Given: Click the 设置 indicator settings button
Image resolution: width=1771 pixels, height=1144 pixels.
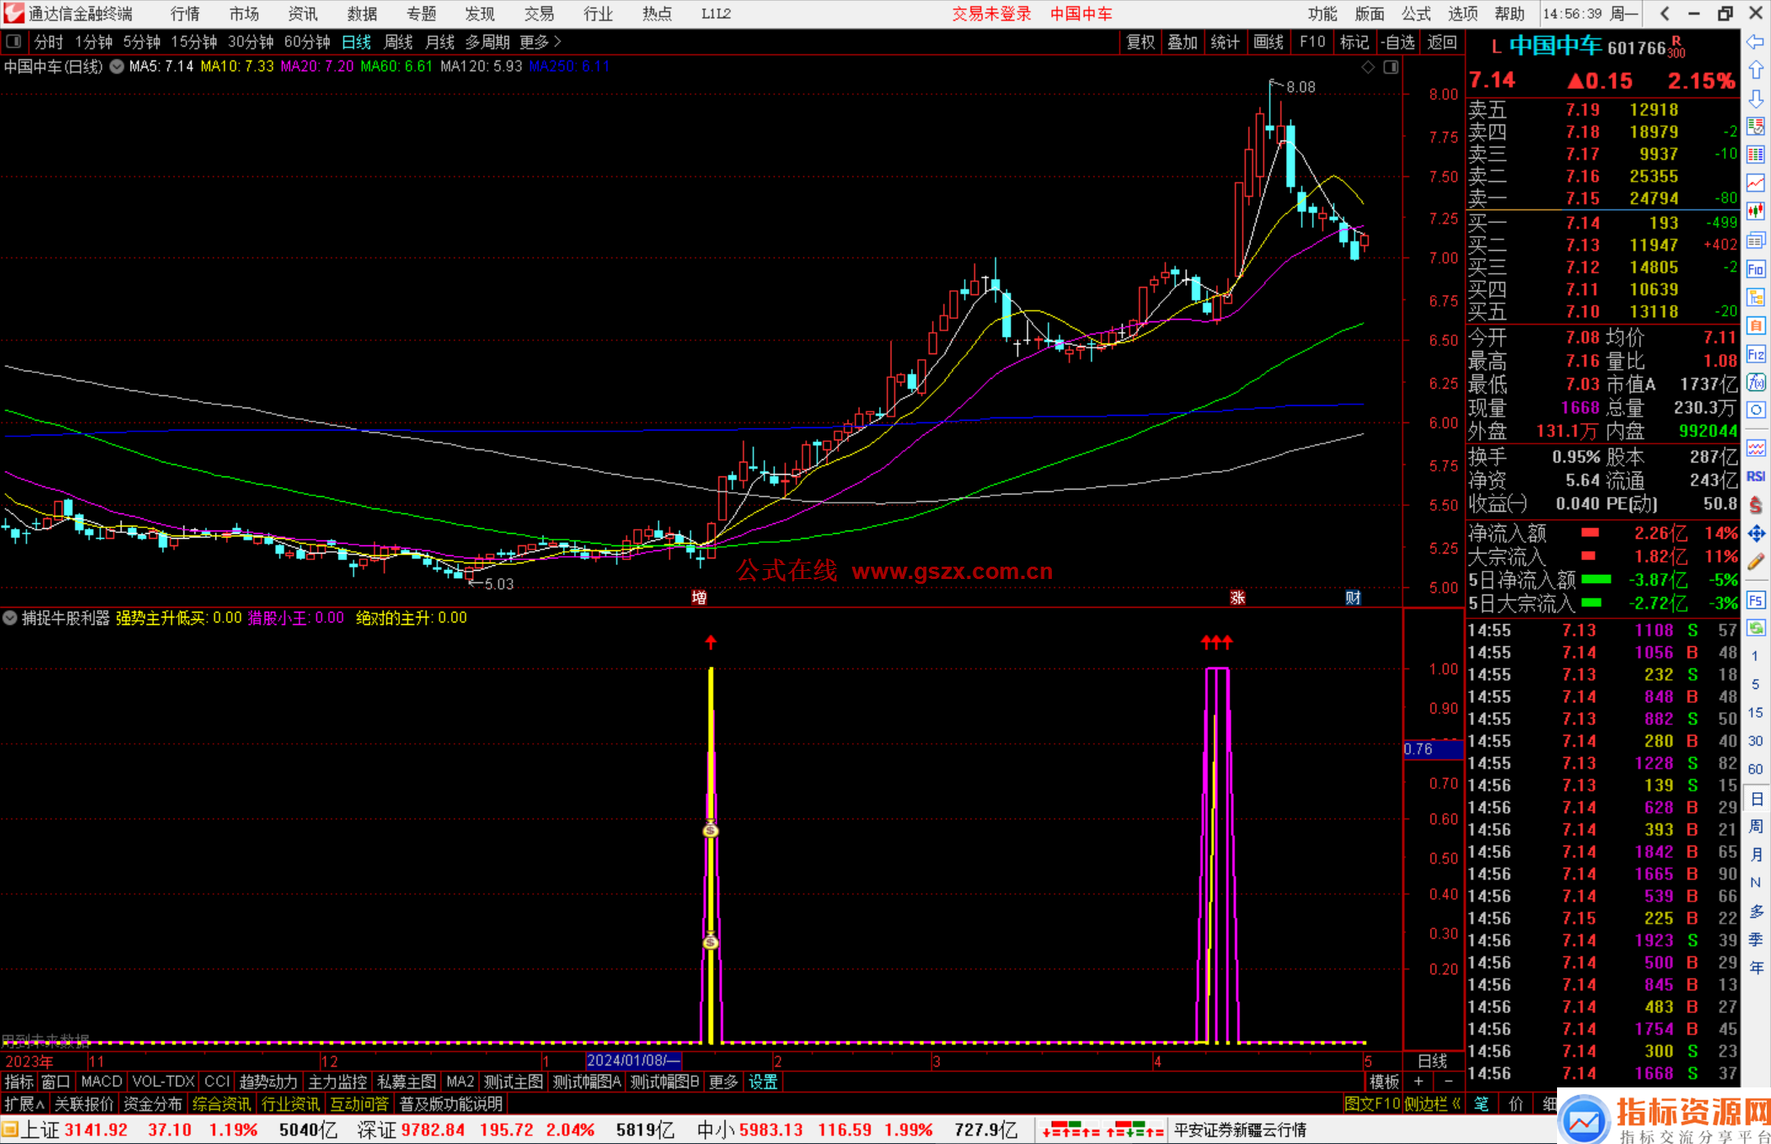Looking at the screenshot, I should click(x=763, y=1082).
